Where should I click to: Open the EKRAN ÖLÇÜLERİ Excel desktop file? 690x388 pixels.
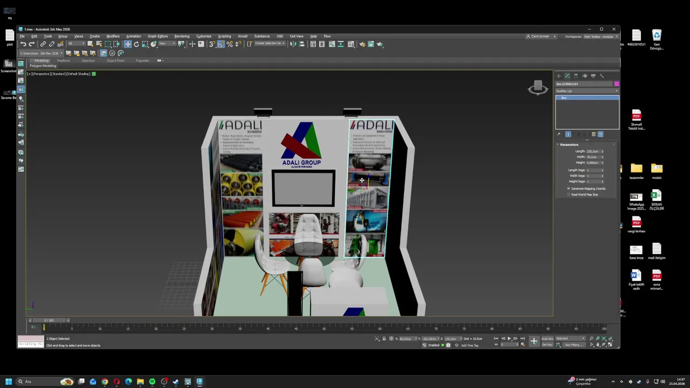657,200
